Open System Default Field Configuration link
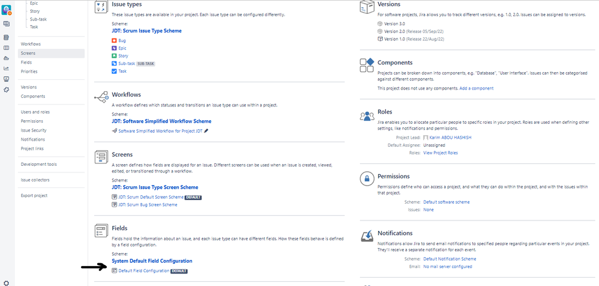599x286 pixels. 152,261
